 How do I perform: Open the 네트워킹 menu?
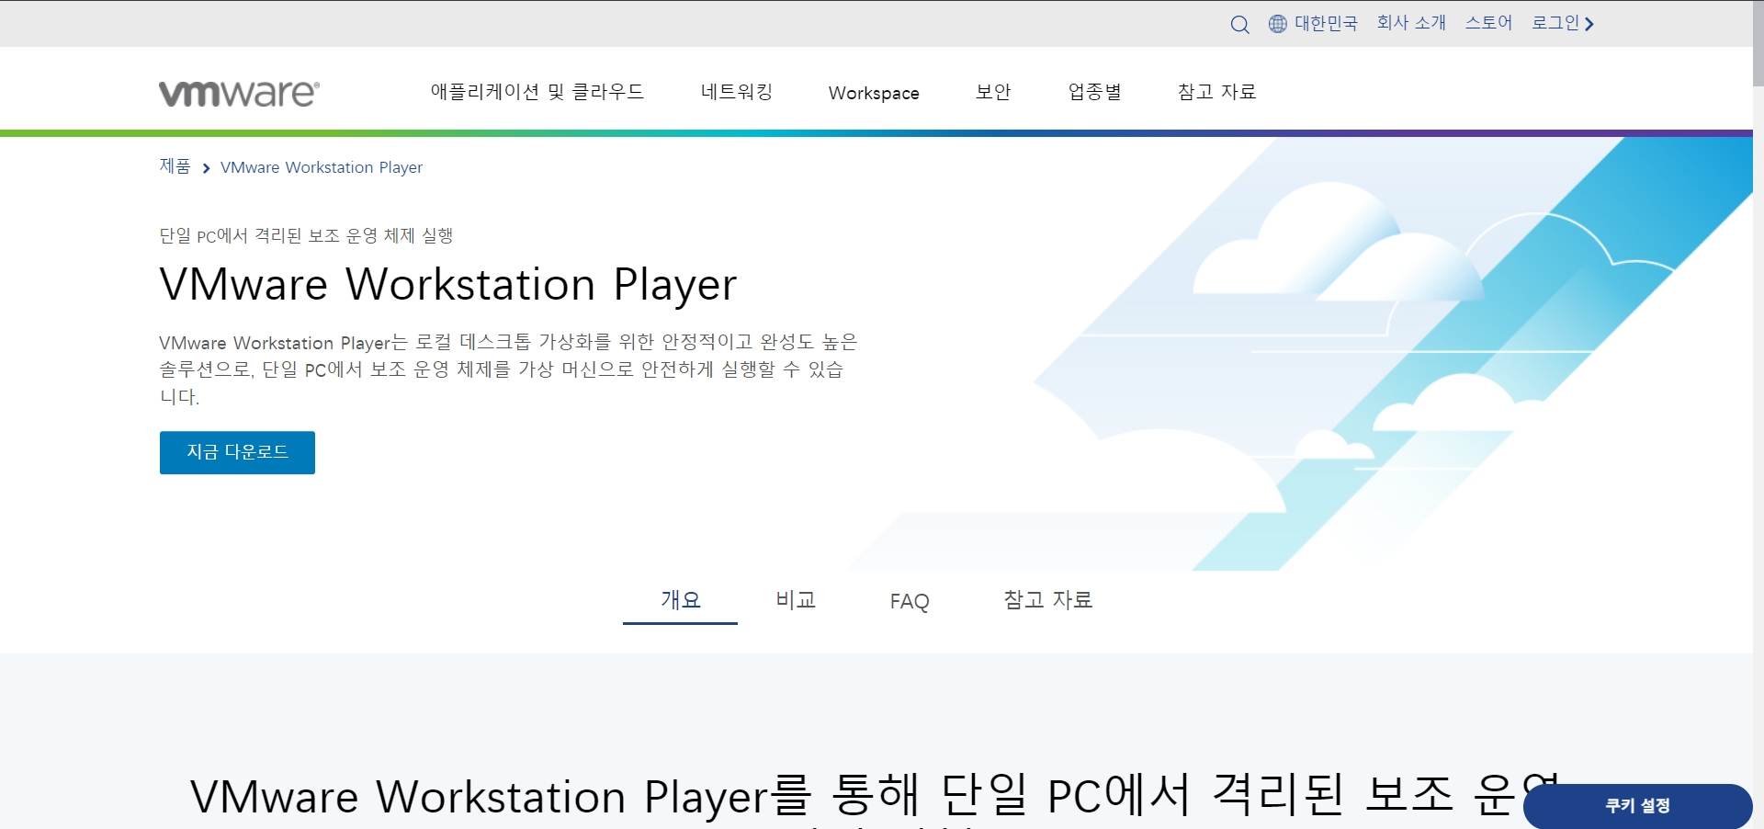coord(737,92)
